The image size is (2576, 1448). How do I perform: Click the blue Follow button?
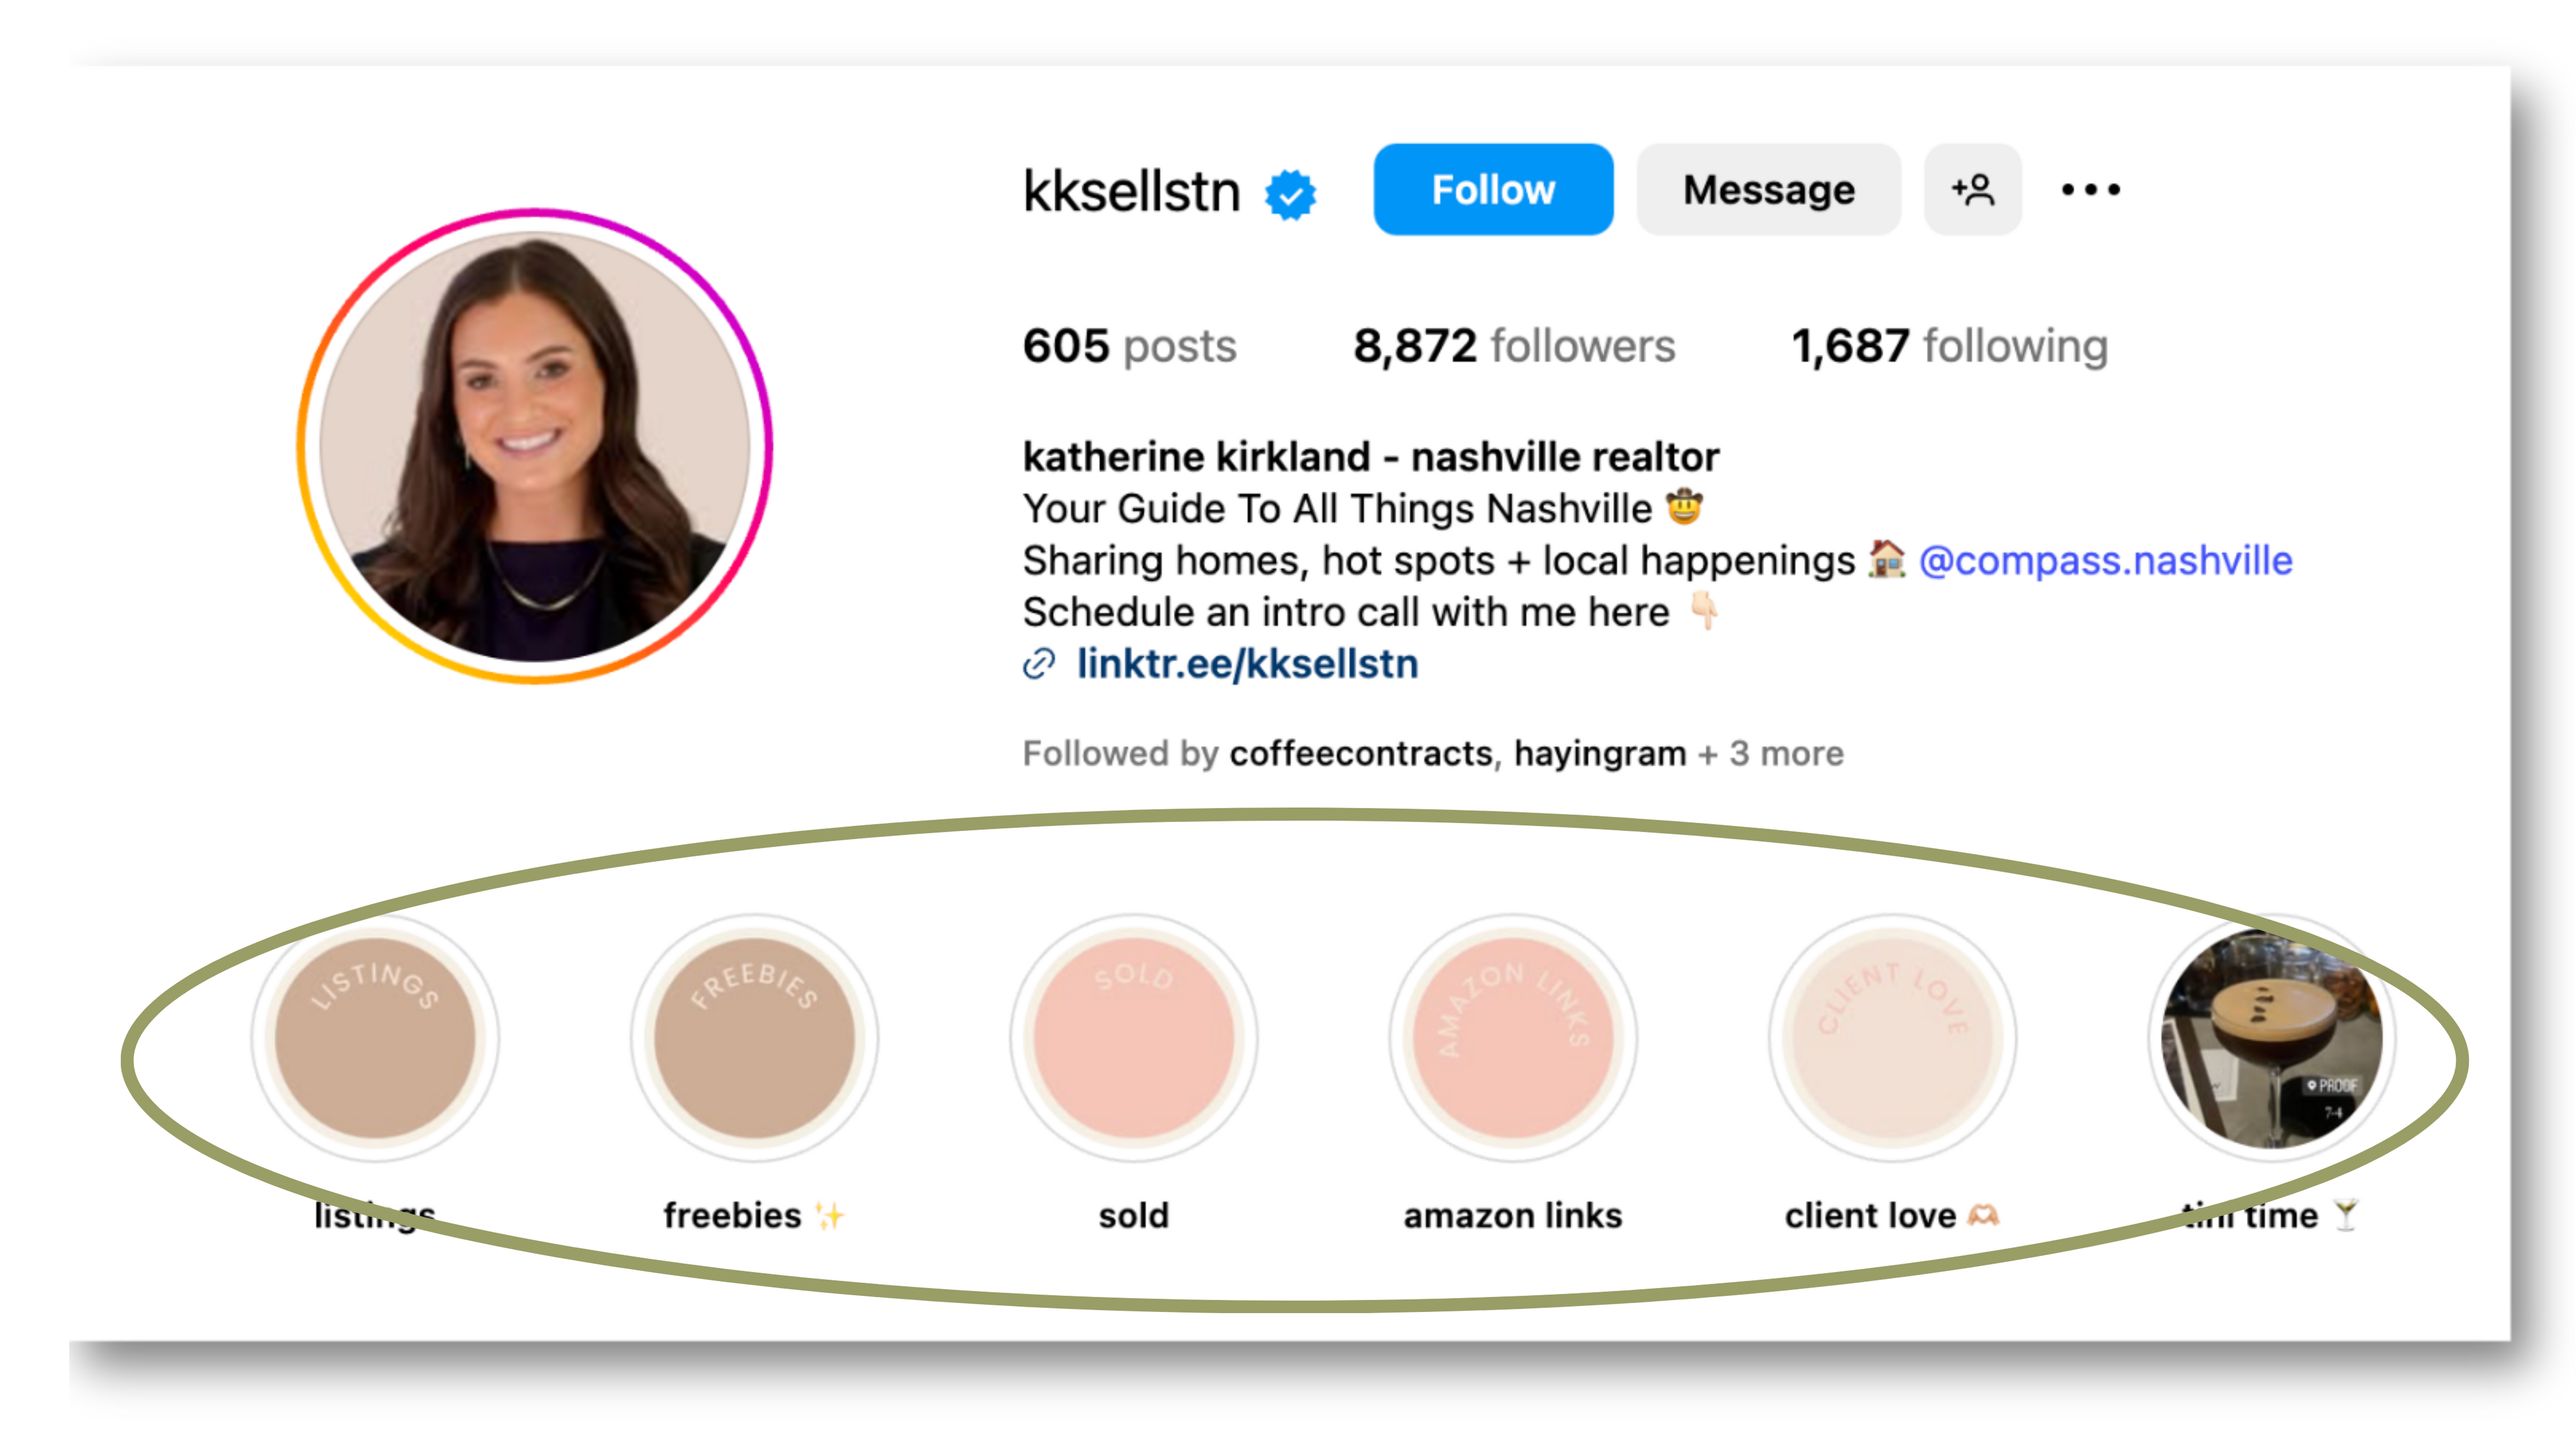pyautogui.click(x=1493, y=190)
